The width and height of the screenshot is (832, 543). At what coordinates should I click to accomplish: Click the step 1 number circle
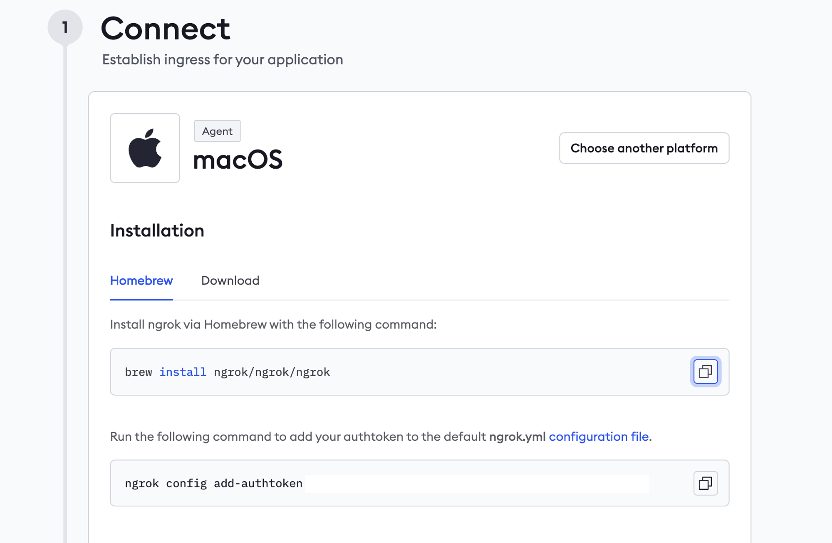65,27
